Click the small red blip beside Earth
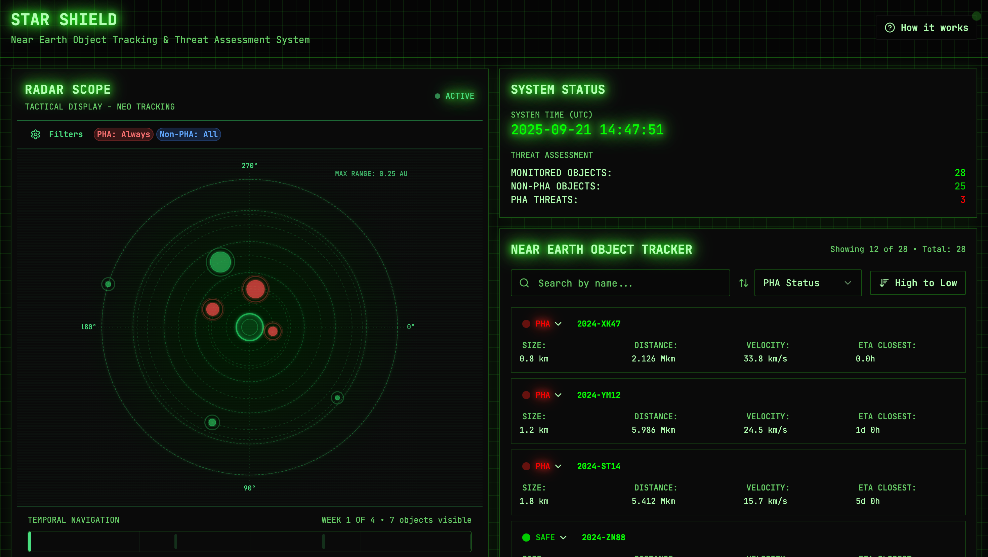This screenshot has height=557, width=988. (x=273, y=331)
